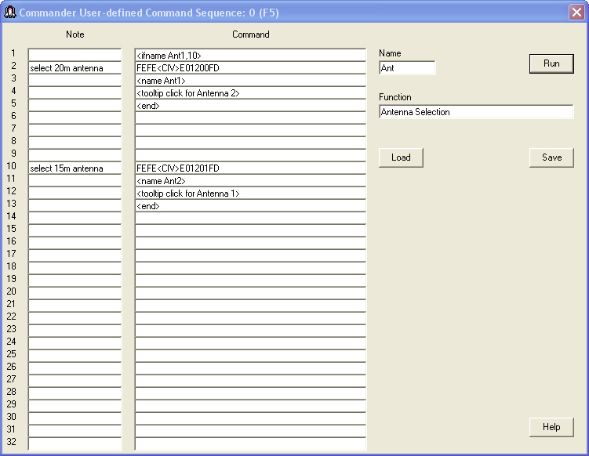Viewport: 589px width, 456px height.
Task: Close the Command Sequence window
Action: 576,13
